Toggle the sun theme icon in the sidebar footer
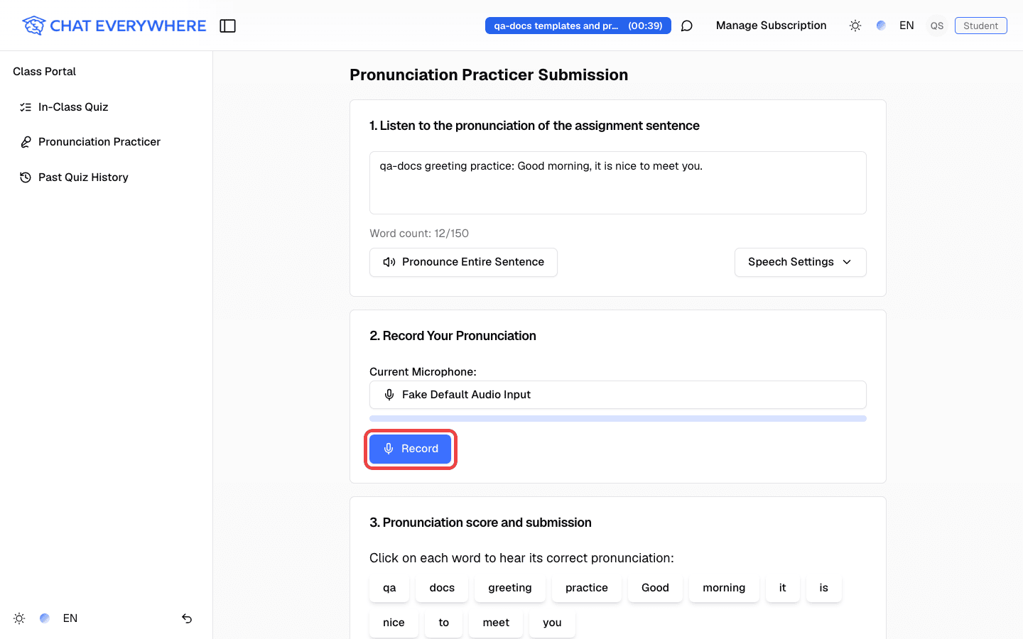This screenshot has height=639, width=1023. [x=19, y=618]
